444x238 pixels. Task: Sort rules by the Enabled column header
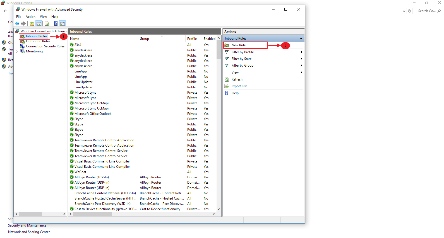(209, 39)
